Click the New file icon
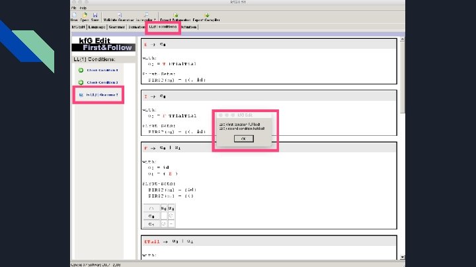 [74, 15]
